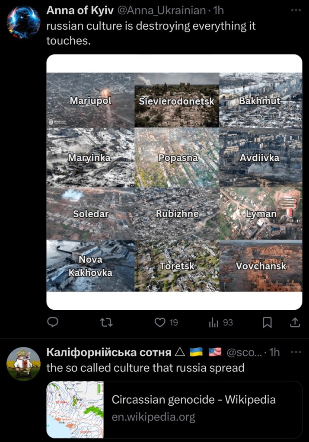Open the en.wikipedia.org domain text
The height and width of the screenshot is (442, 309).
153,417
